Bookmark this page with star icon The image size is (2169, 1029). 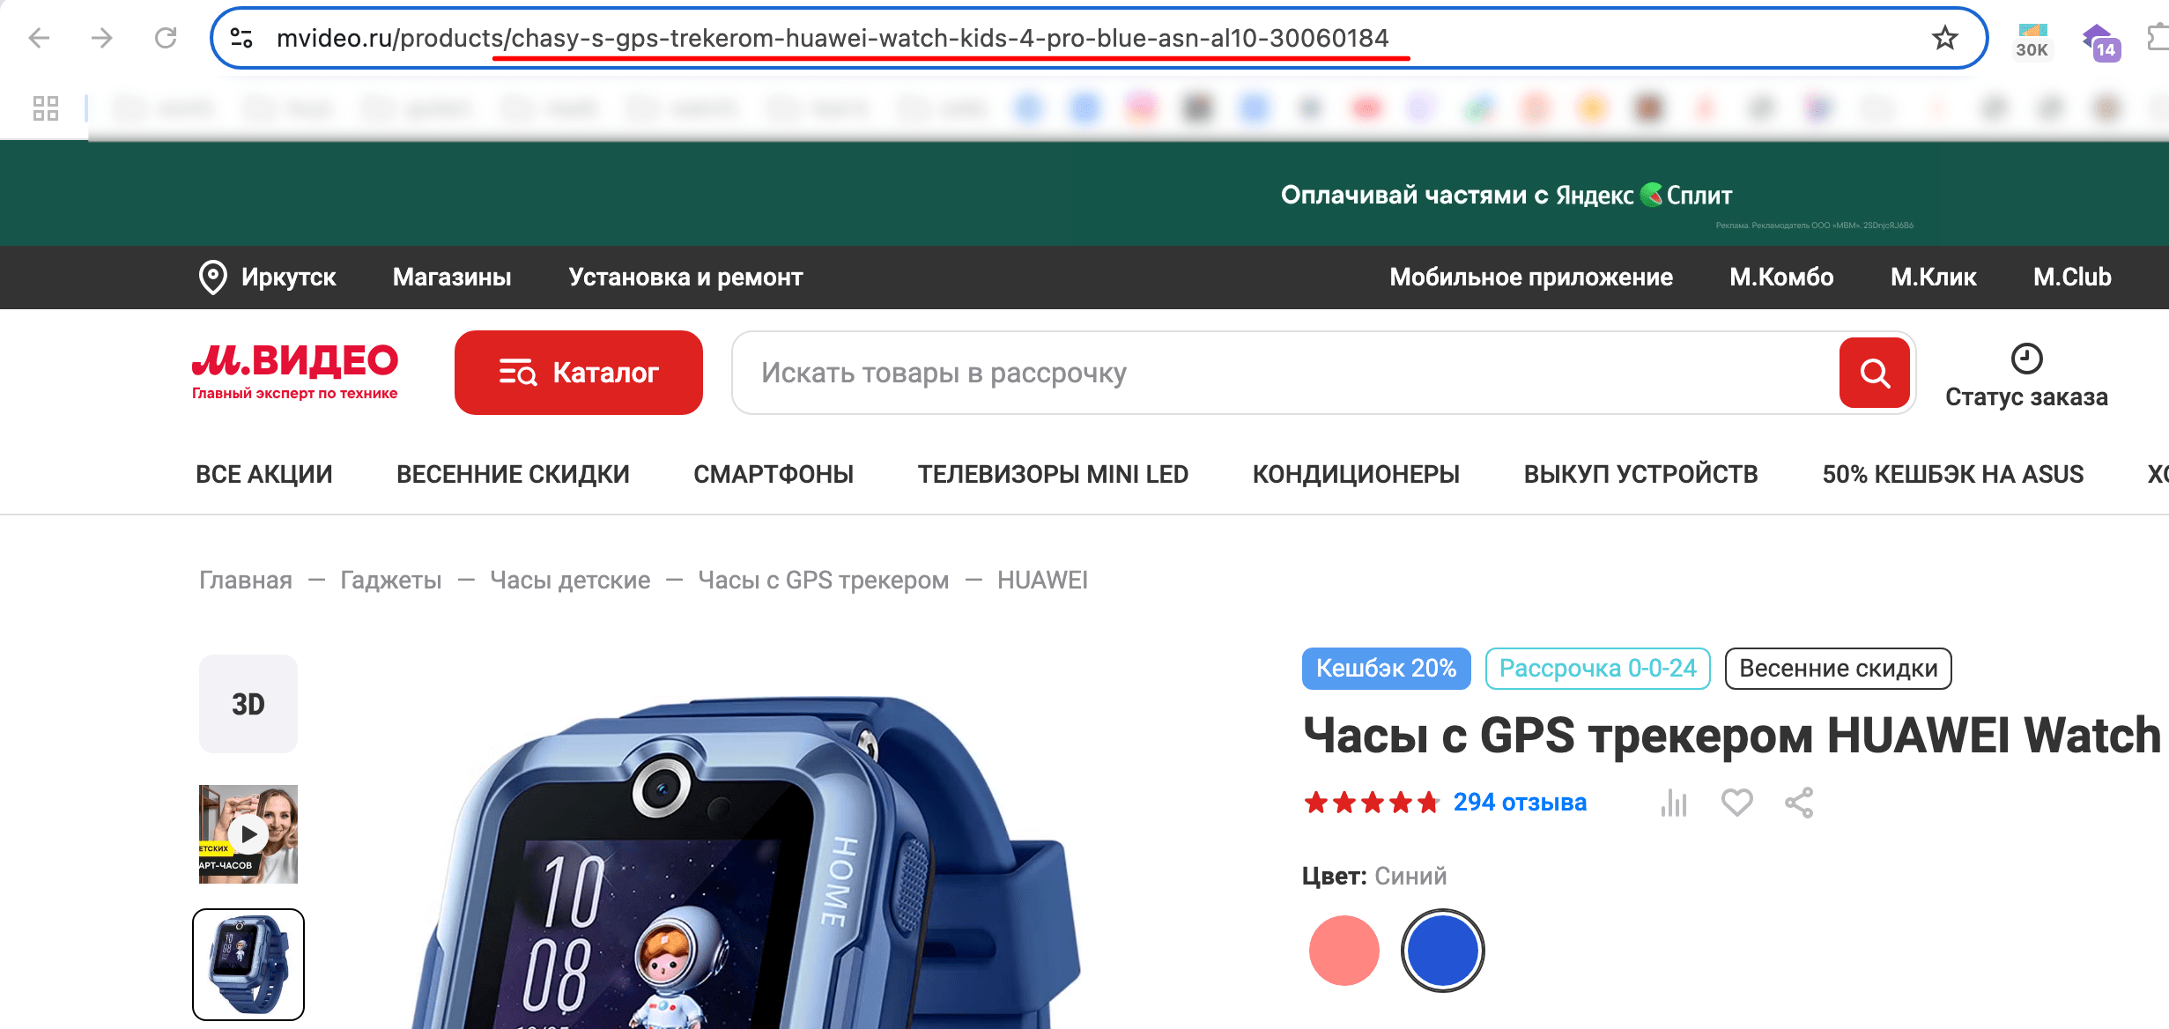[x=1944, y=38]
